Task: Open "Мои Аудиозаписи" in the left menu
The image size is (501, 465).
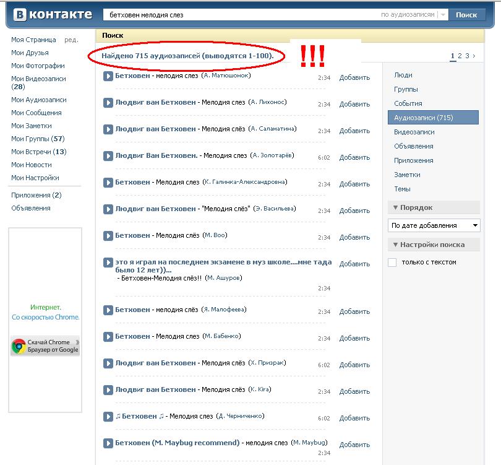Action: click(x=39, y=100)
